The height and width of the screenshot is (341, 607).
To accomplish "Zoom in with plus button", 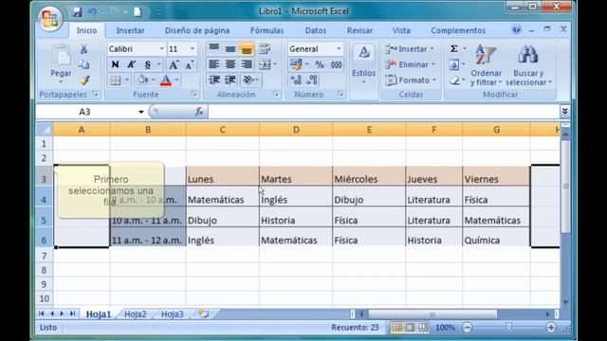I will (x=550, y=328).
